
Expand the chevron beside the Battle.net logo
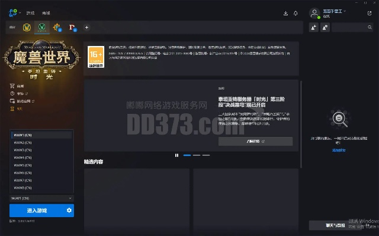[20, 13]
